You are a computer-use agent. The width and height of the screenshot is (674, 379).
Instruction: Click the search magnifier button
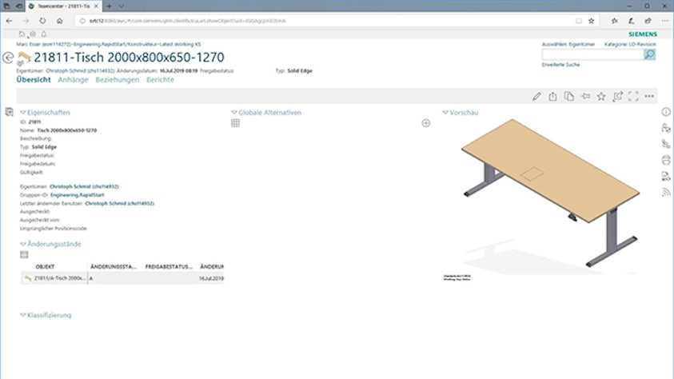[x=649, y=54]
